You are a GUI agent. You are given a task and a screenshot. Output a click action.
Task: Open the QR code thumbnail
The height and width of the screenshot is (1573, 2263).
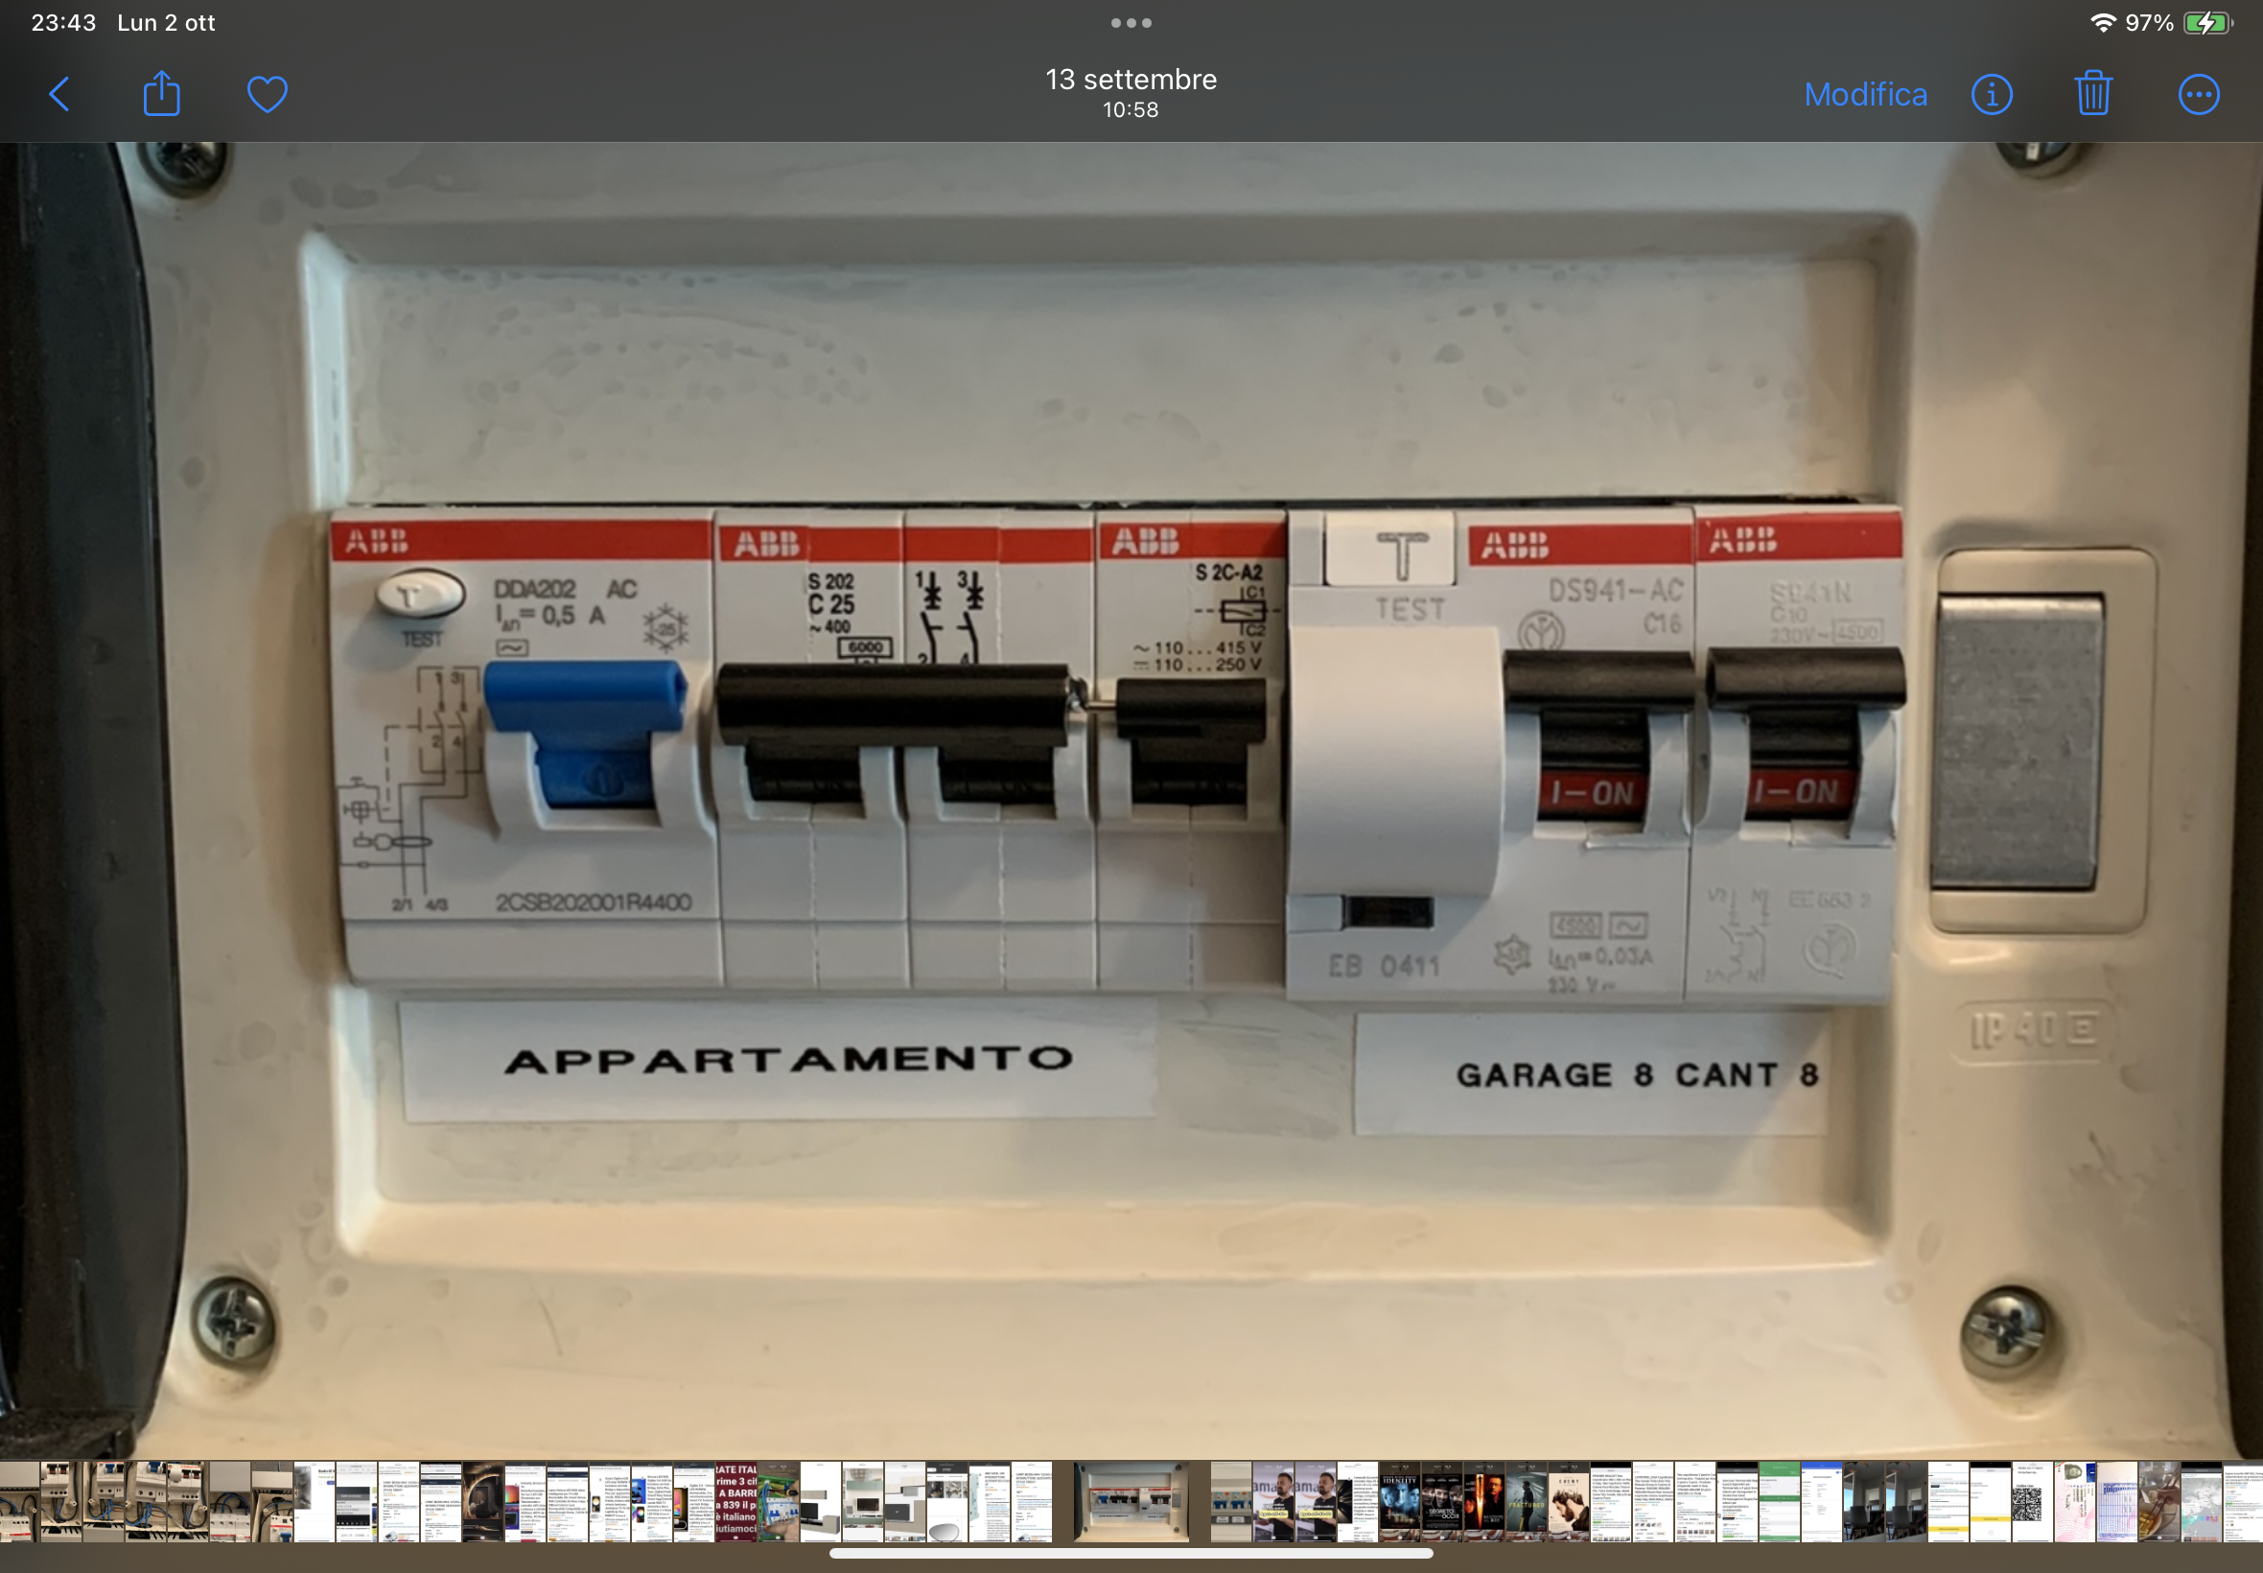pos(2032,1501)
